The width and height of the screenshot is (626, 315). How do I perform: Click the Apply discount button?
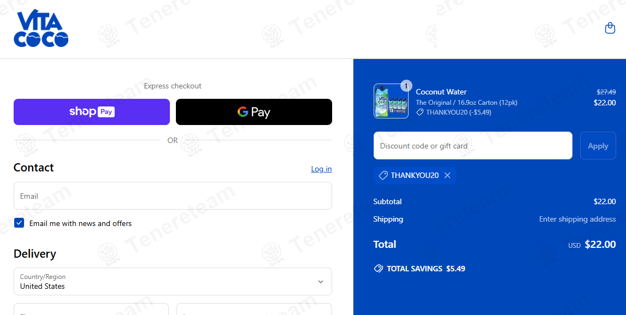click(598, 146)
